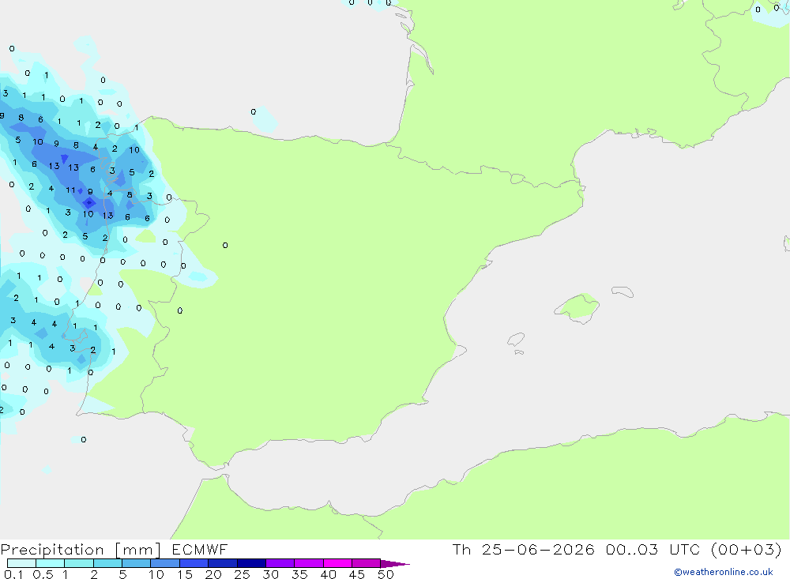
Task: Click the legend scale label '30'
Action: coord(271,574)
